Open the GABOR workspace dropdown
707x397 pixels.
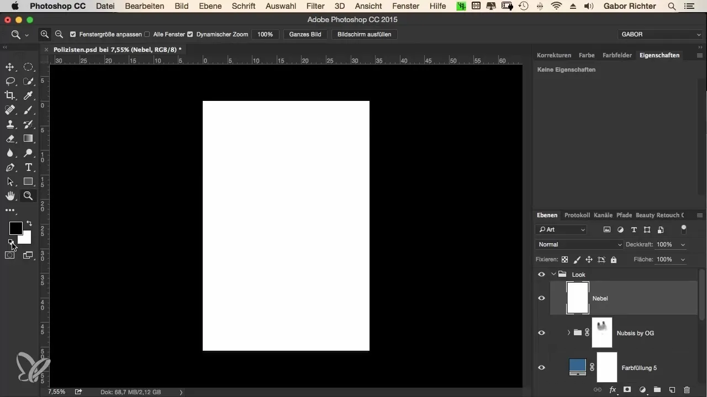click(x=661, y=34)
